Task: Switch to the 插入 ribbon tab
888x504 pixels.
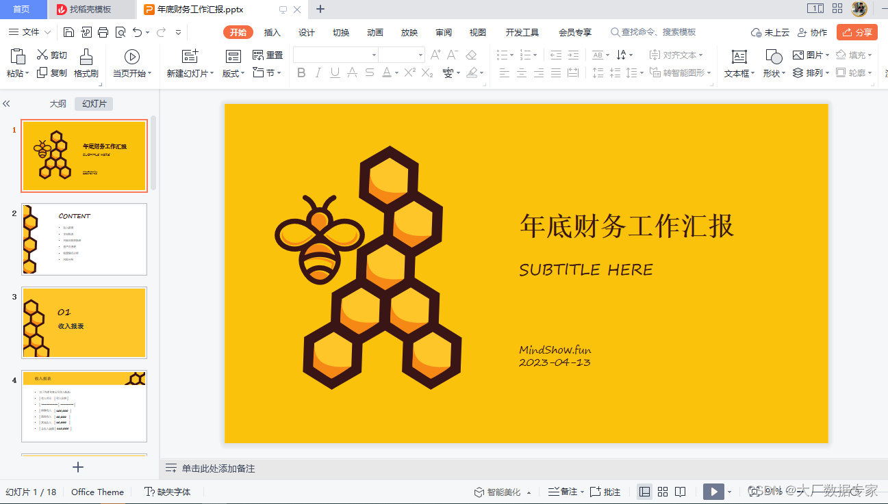Action: (272, 31)
